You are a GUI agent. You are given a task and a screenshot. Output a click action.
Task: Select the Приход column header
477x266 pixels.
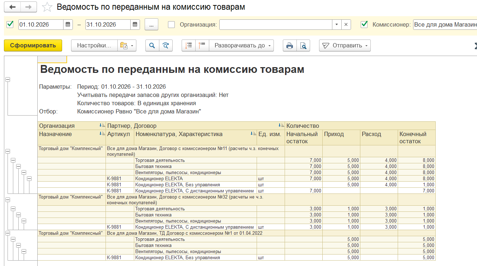[341, 137]
